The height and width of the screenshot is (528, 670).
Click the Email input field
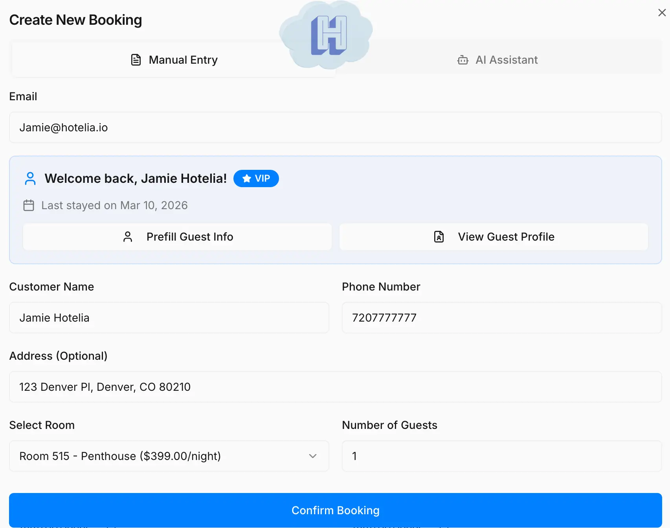335,127
